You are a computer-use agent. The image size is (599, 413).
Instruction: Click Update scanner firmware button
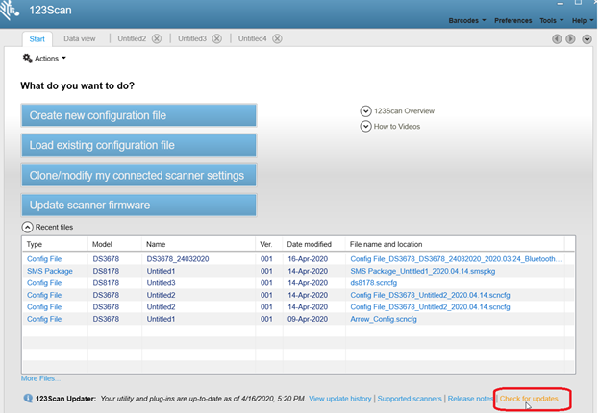click(138, 205)
